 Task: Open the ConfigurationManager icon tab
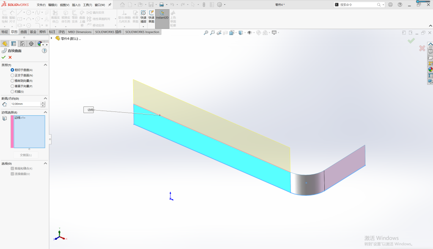click(22, 44)
